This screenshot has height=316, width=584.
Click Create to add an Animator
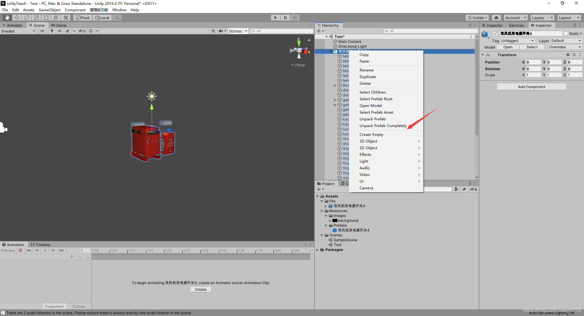pyautogui.click(x=201, y=289)
